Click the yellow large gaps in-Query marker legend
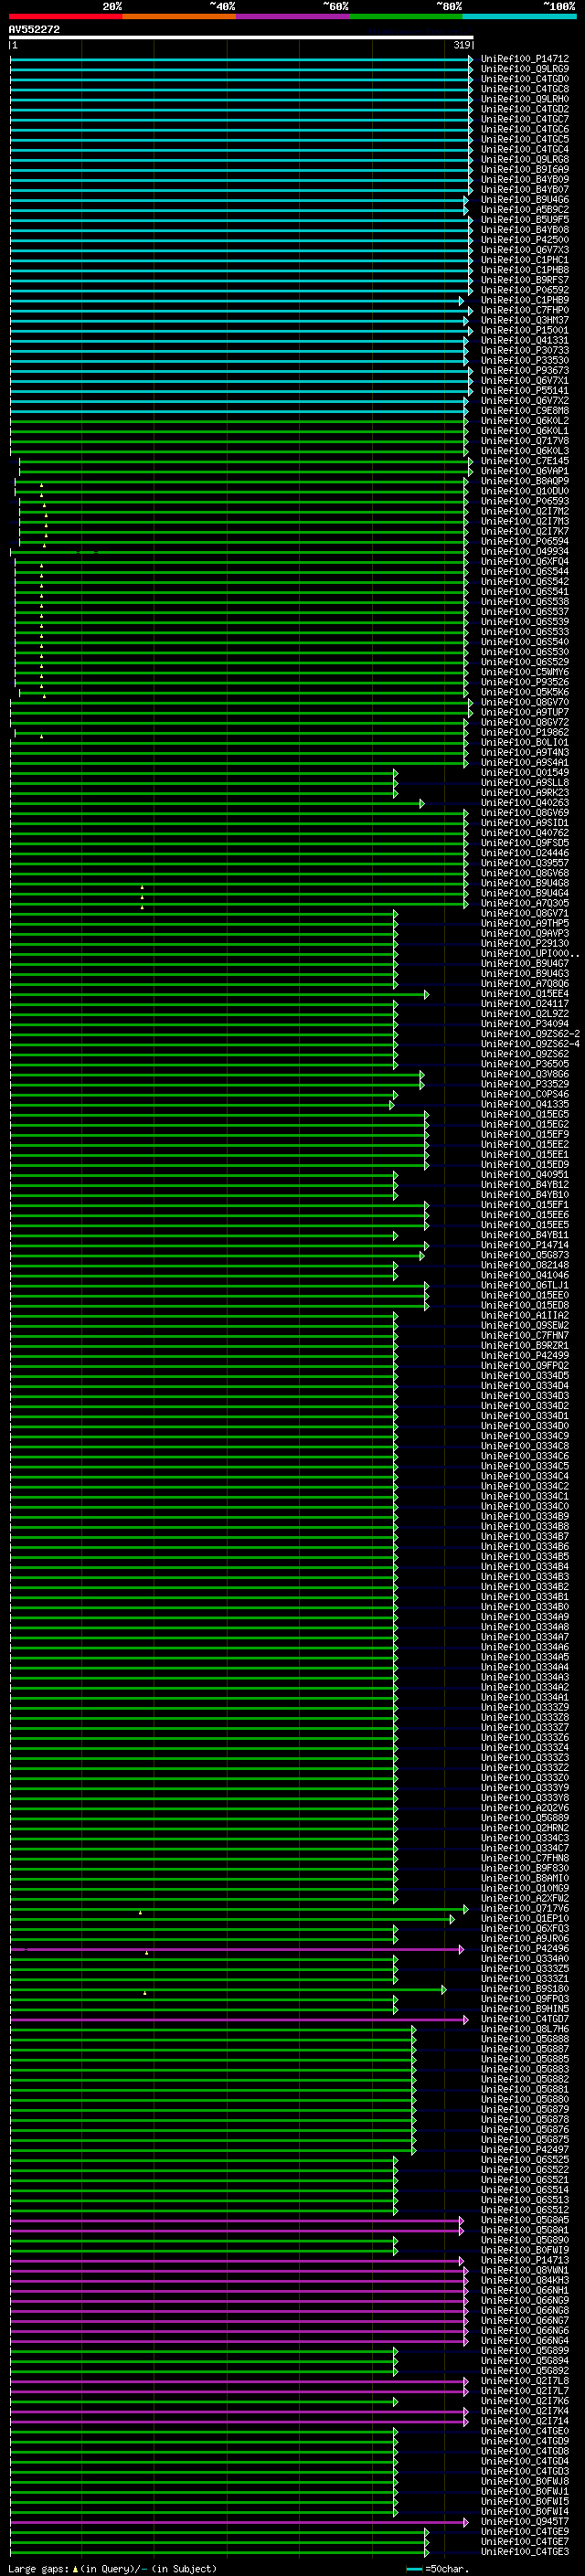The image size is (585, 2576). click(76, 2569)
